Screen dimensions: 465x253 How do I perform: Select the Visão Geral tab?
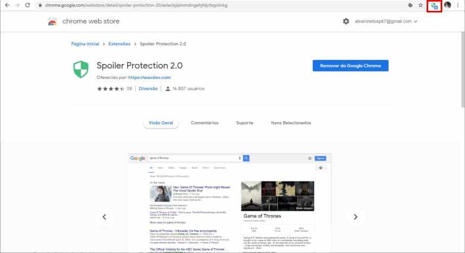[161, 123]
